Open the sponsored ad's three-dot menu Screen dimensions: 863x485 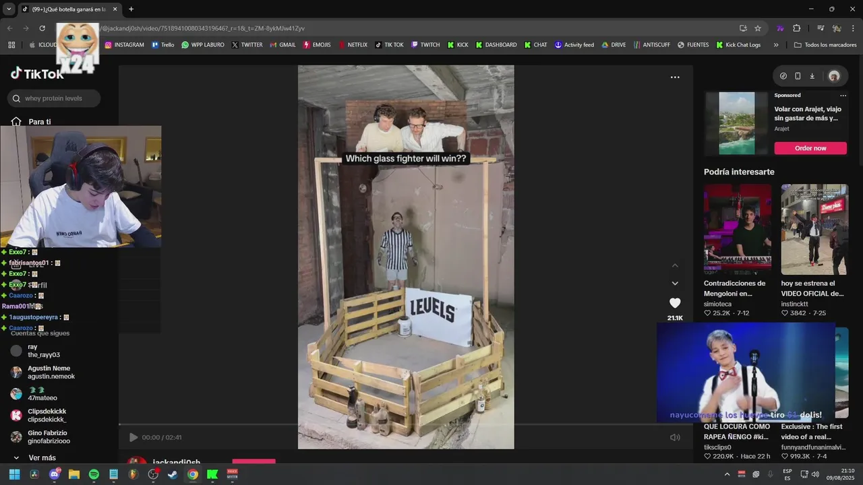tap(843, 95)
